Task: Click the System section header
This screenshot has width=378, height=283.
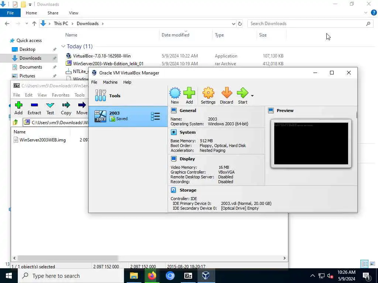Action: tap(187, 132)
